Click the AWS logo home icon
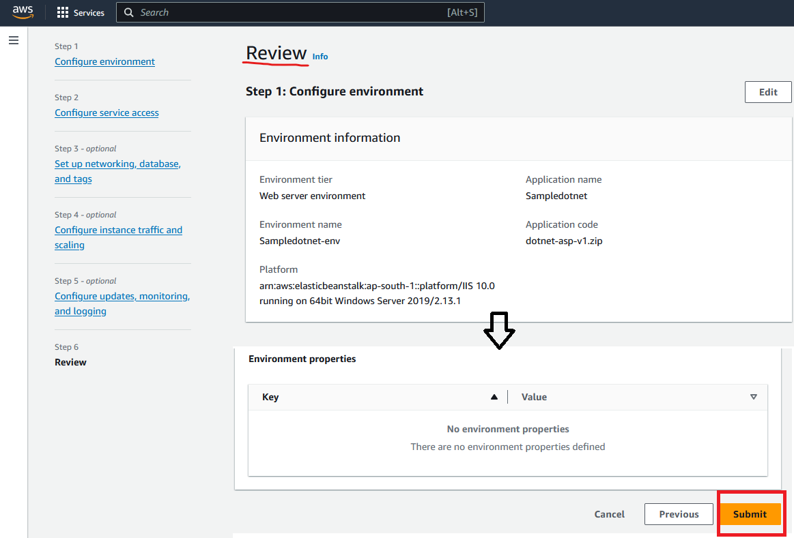Screen dimensions: 794x538 23,12
